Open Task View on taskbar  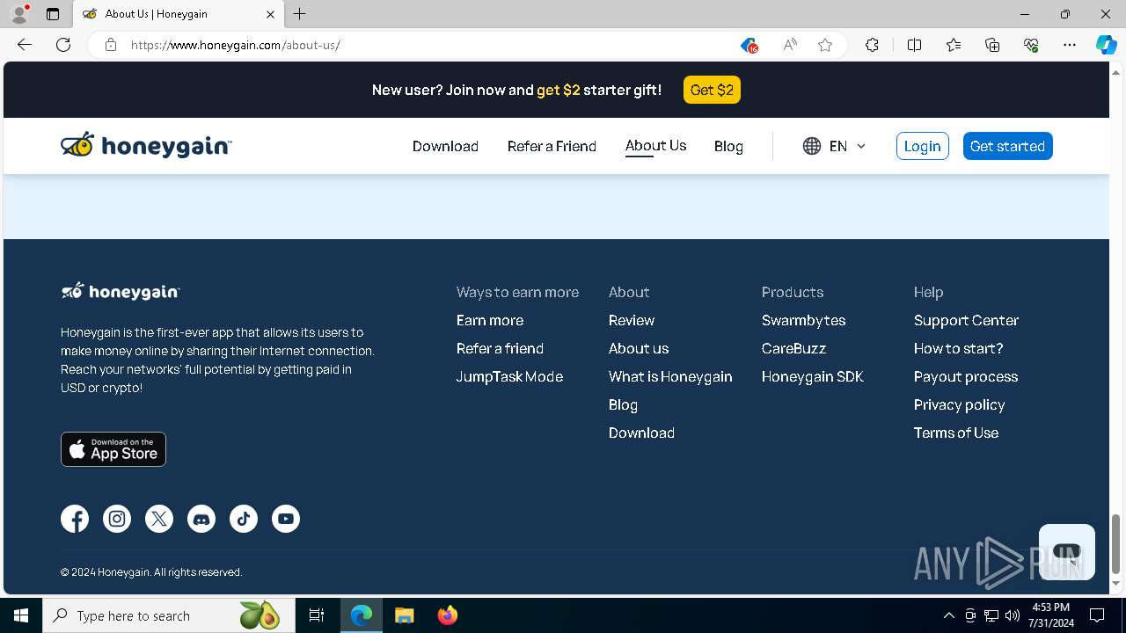tap(317, 615)
